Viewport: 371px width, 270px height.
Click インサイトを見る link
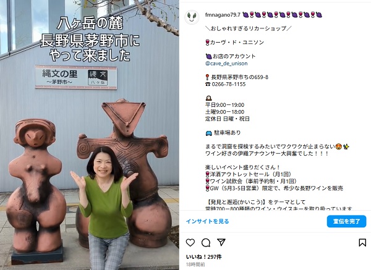pyautogui.click(x=208, y=221)
